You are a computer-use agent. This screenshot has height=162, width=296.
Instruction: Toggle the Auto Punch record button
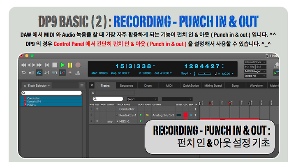tap(62, 73)
